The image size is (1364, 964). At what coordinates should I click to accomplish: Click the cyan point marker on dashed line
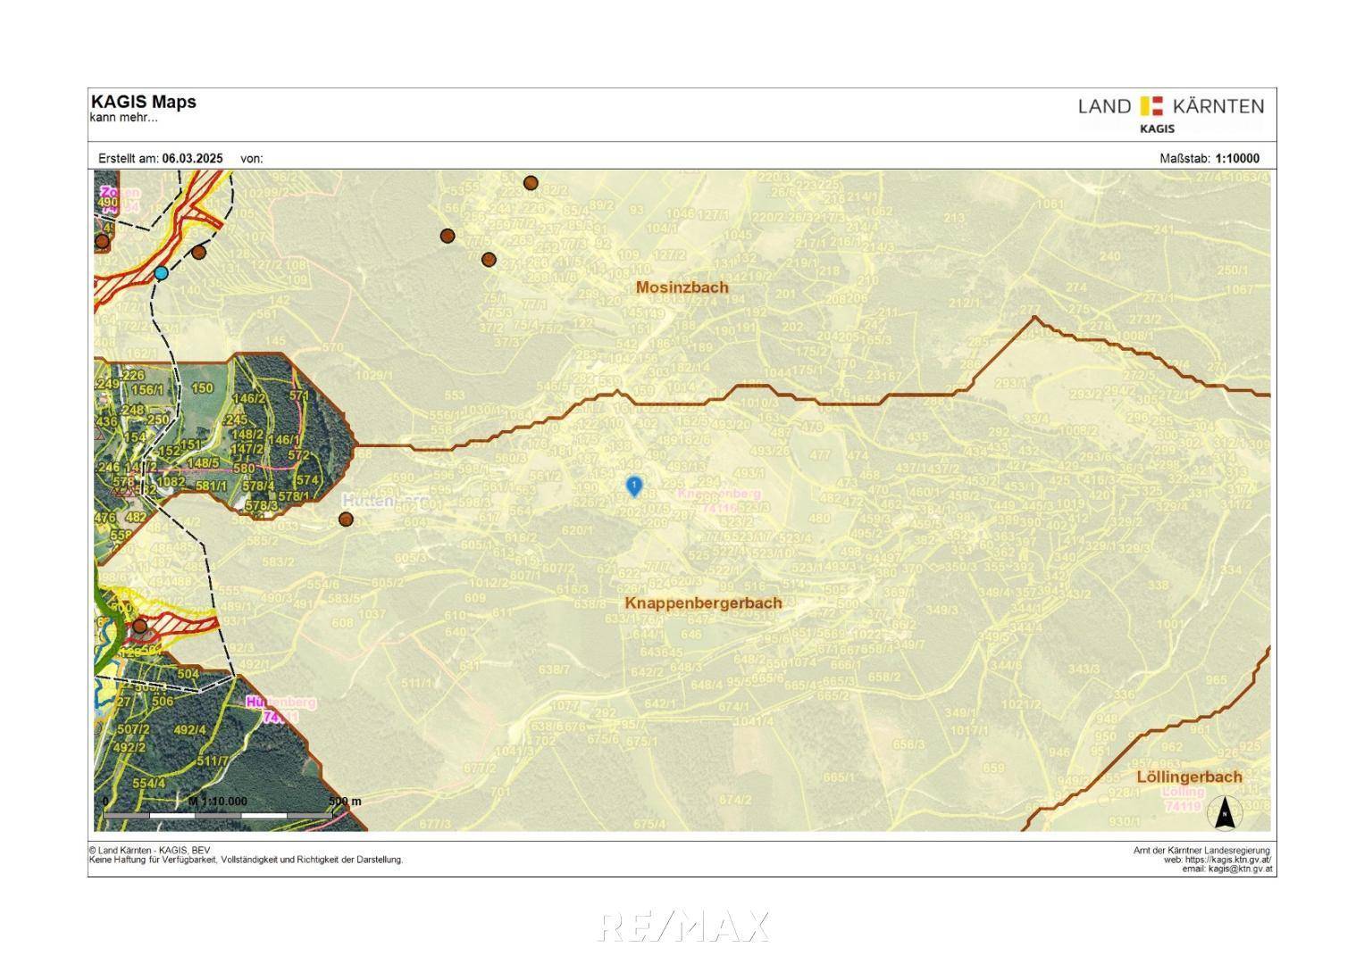click(161, 273)
